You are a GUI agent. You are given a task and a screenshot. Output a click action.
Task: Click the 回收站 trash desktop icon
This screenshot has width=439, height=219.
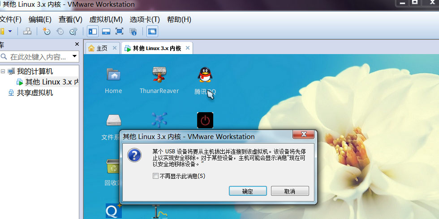(x=113, y=166)
